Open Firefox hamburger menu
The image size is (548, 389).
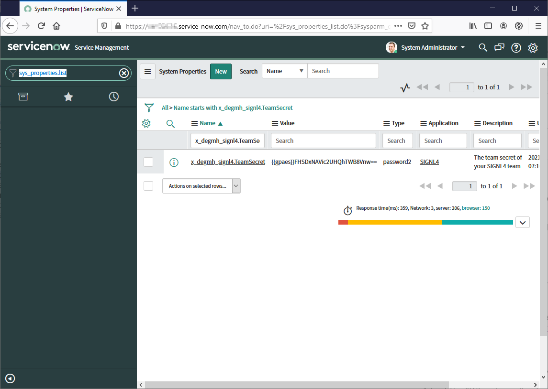click(538, 26)
